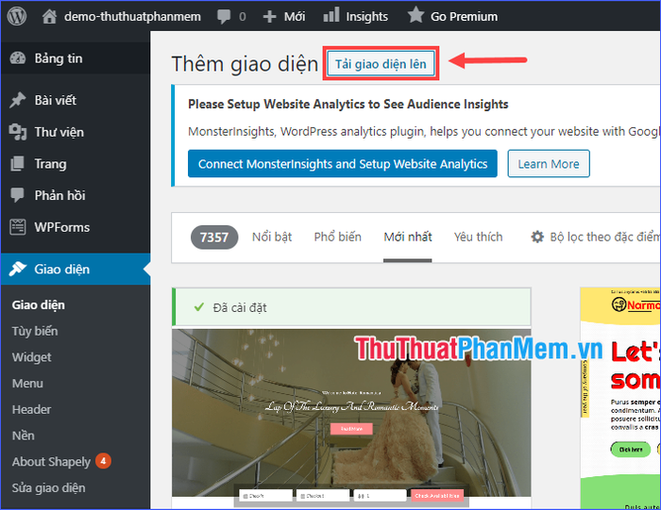Screen dimensions: 661x510
Task: Open Sửa giao diện theme editor
Action: tap(48, 488)
